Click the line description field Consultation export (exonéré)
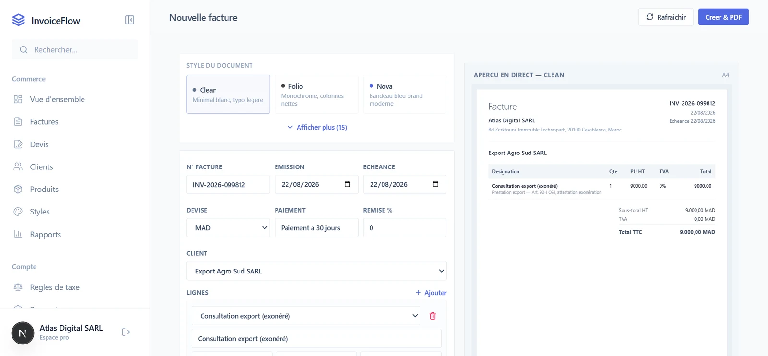The width and height of the screenshot is (768, 356). click(x=316, y=339)
